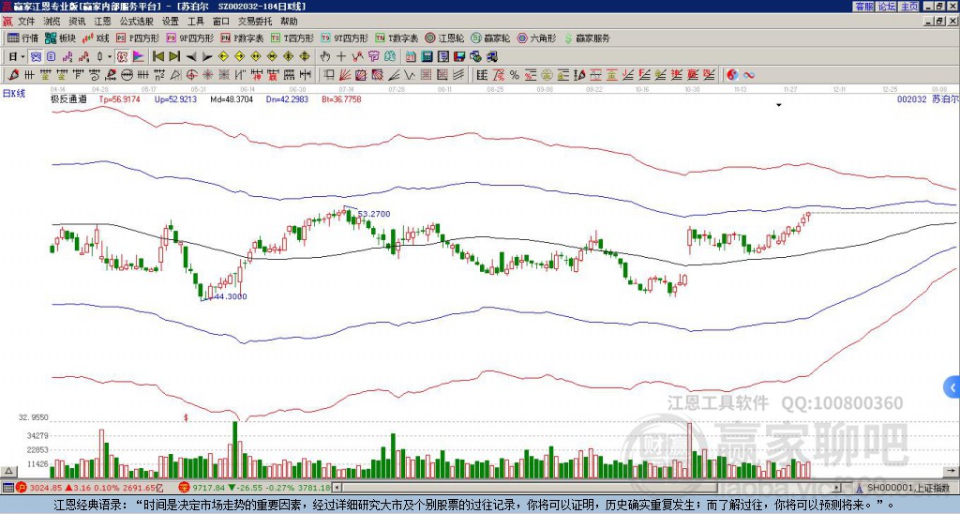This screenshot has width=960, height=514.
Task: Toggle the K线 candlestick chart view
Action: [96, 38]
